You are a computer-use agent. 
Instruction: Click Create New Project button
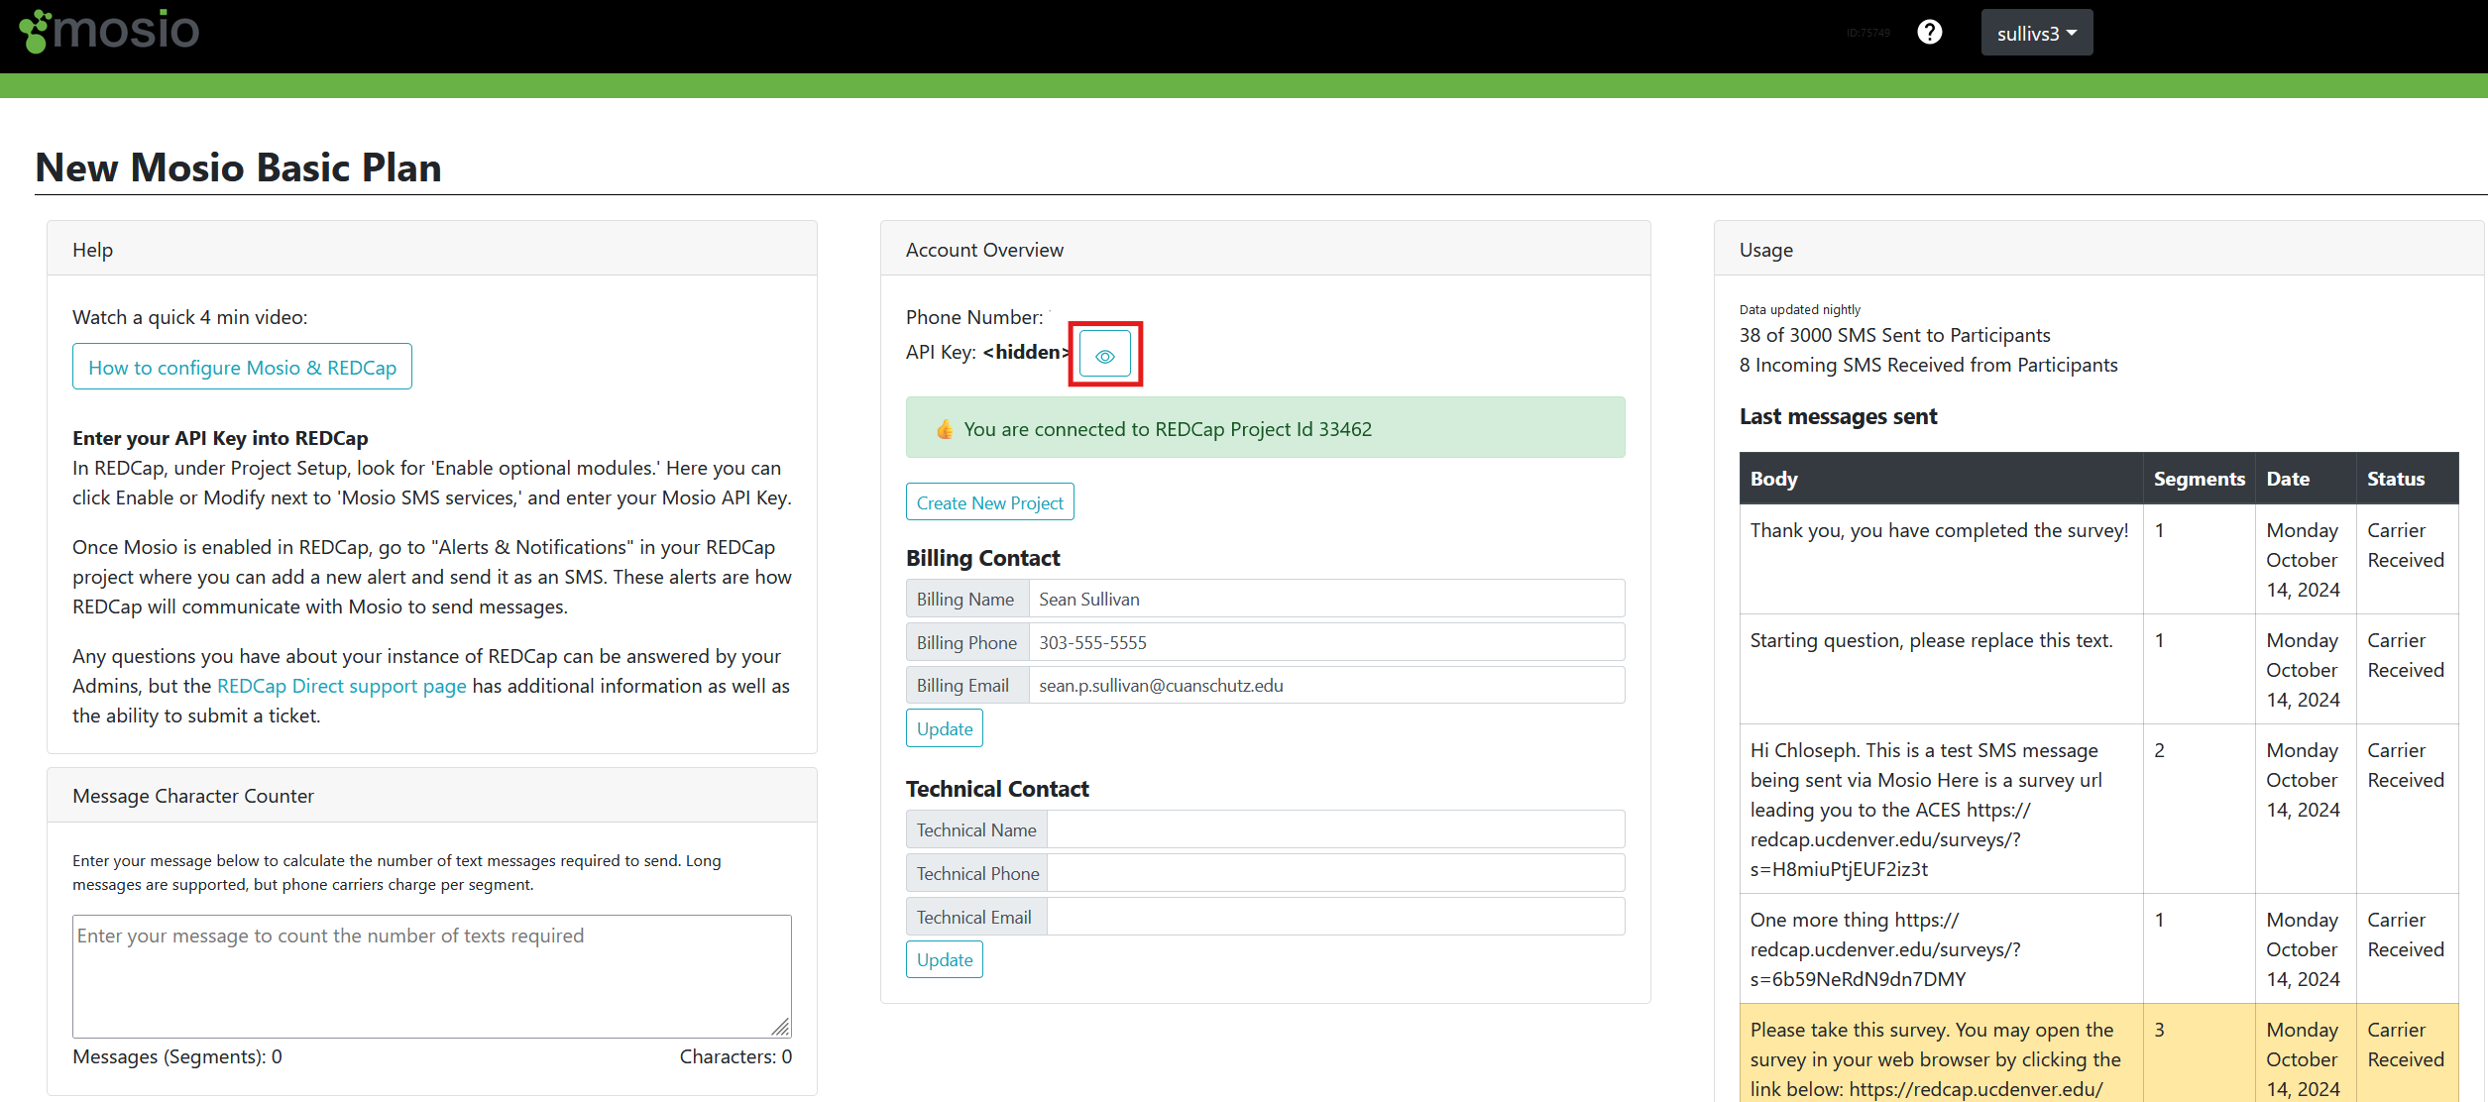[x=989, y=502]
